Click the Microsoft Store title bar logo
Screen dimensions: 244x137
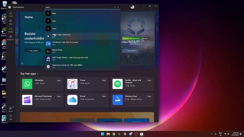point(10,7)
